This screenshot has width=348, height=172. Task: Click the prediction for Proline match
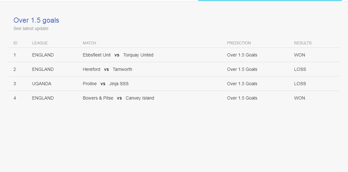pyautogui.click(x=242, y=84)
